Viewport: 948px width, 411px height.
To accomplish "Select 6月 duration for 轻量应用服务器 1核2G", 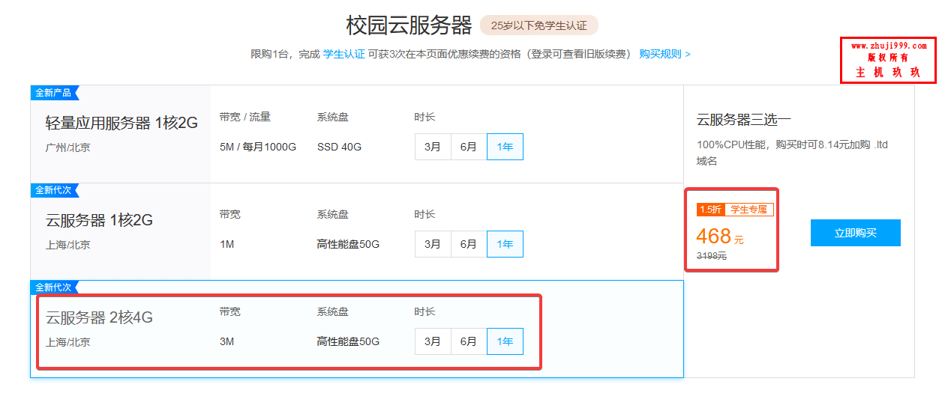I will [469, 147].
